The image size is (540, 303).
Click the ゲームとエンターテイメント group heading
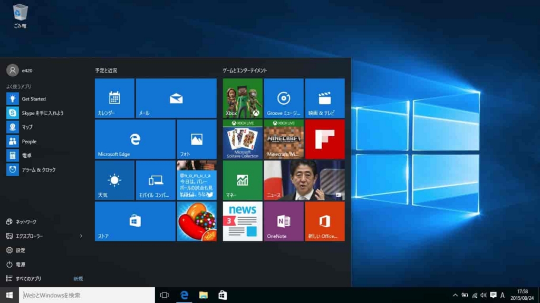click(245, 70)
